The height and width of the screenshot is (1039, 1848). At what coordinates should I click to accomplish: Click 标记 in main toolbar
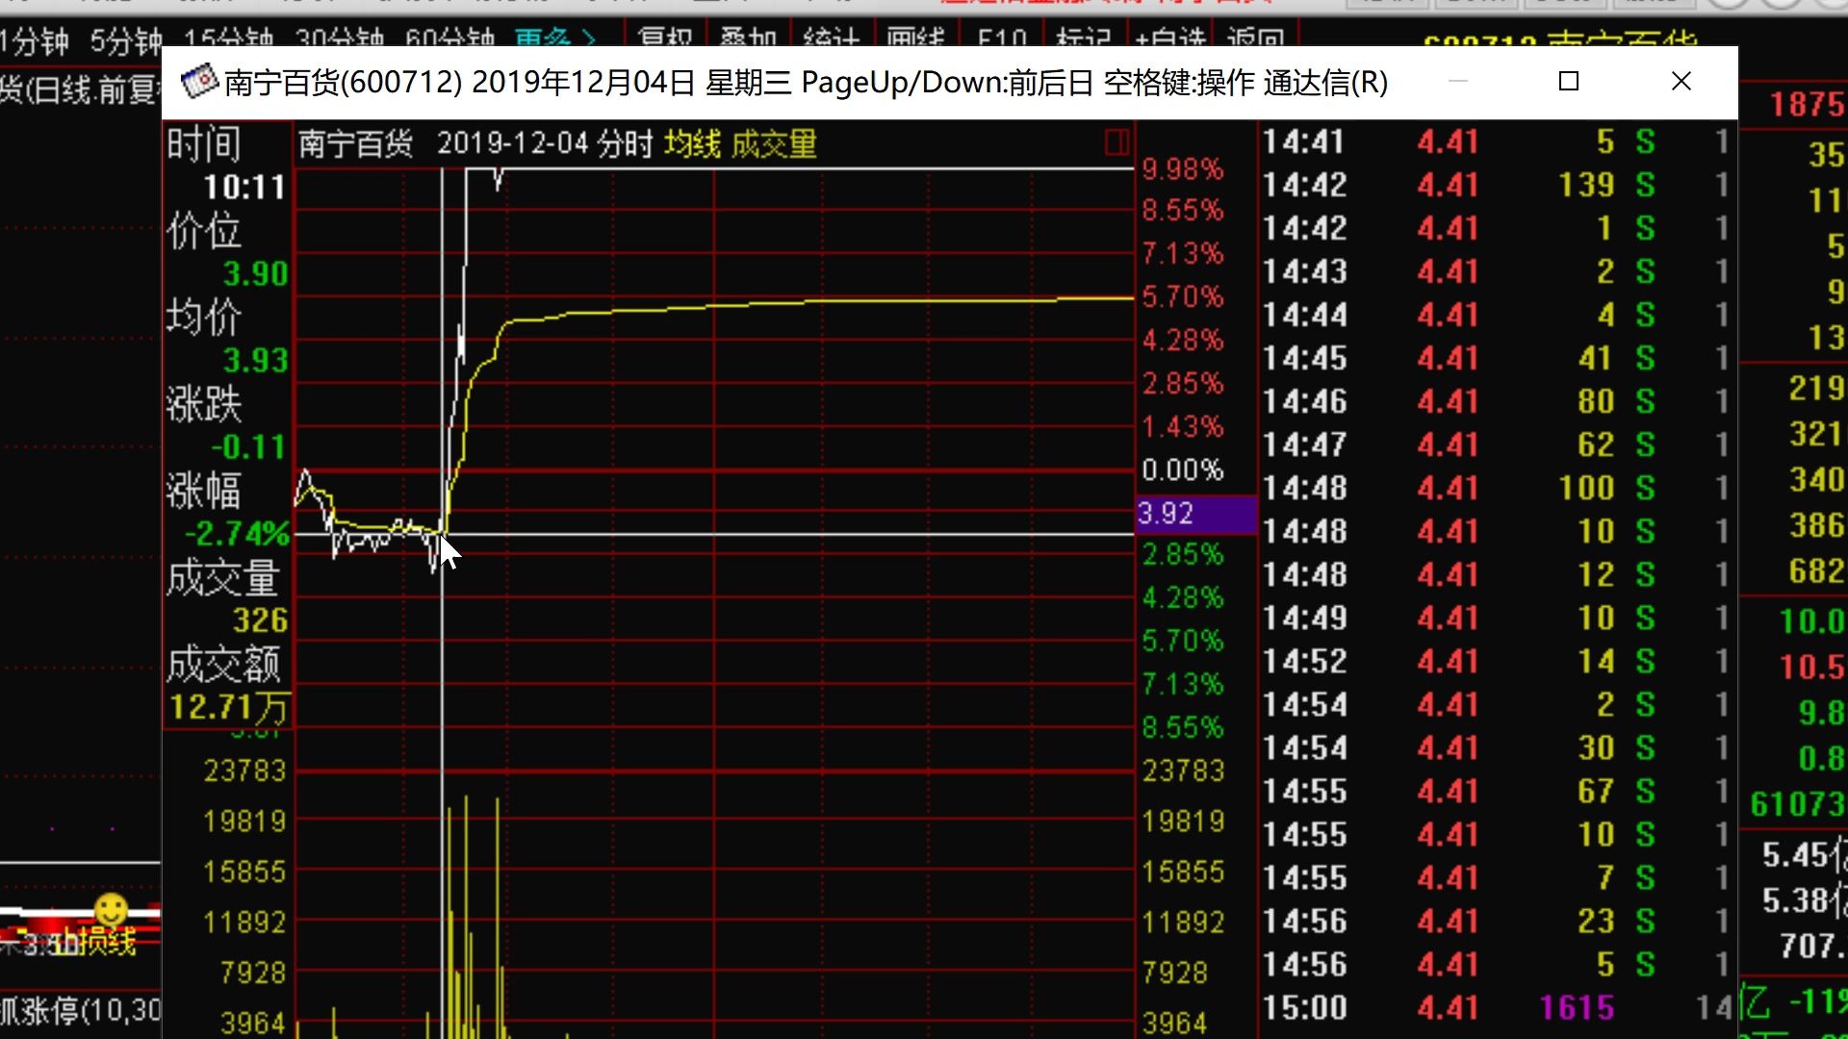click(1084, 38)
